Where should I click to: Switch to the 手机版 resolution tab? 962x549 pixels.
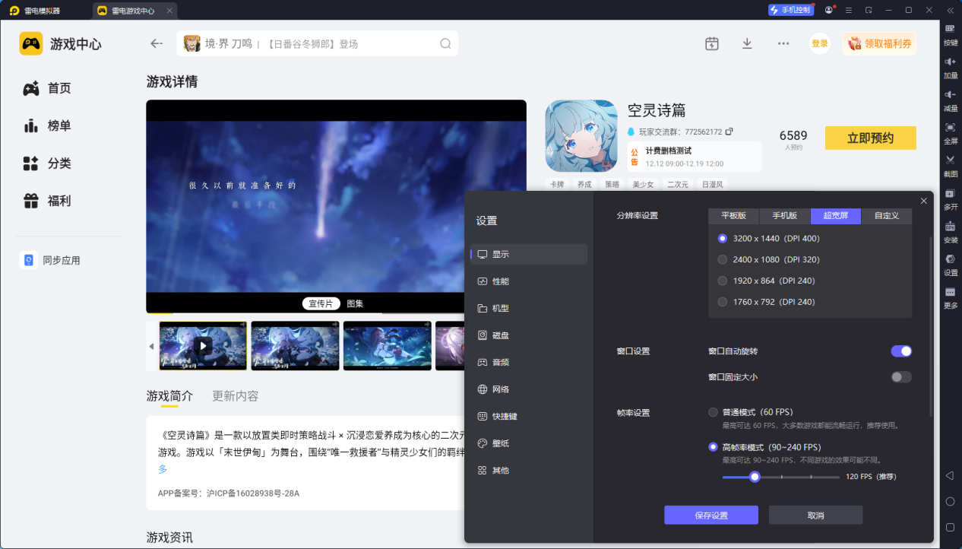(x=785, y=216)
